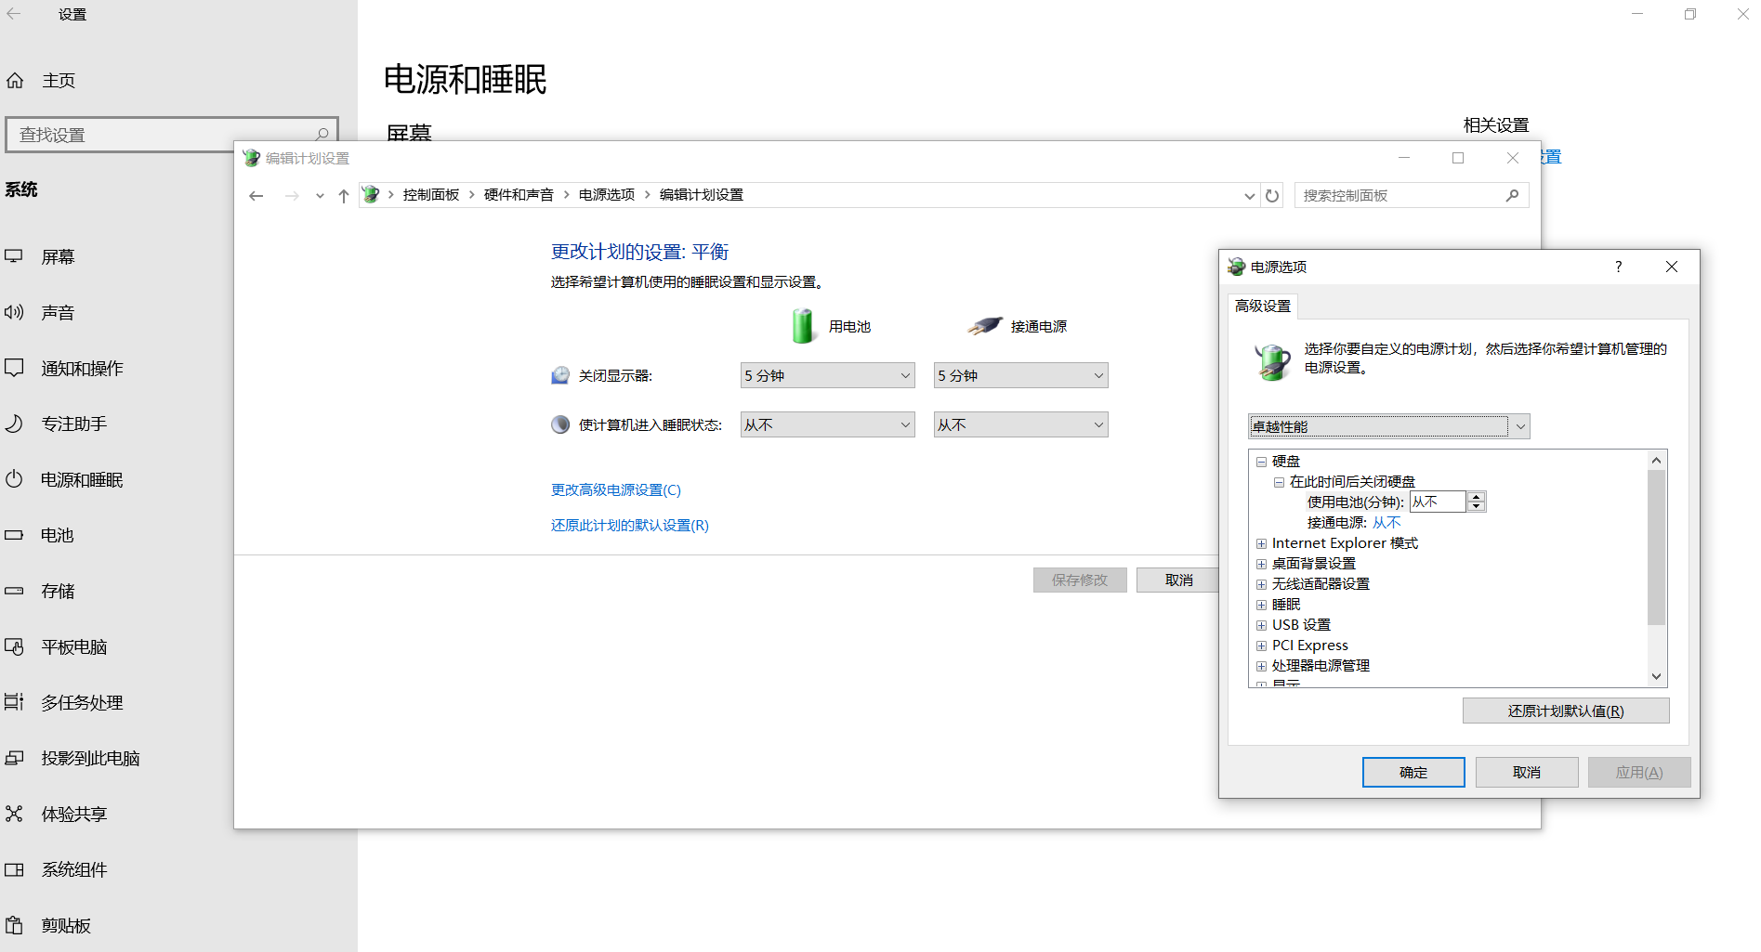Open battery 关闭显示器 time dropdown
This screenshot has height=952, width=1761.
tap(827, 376)
